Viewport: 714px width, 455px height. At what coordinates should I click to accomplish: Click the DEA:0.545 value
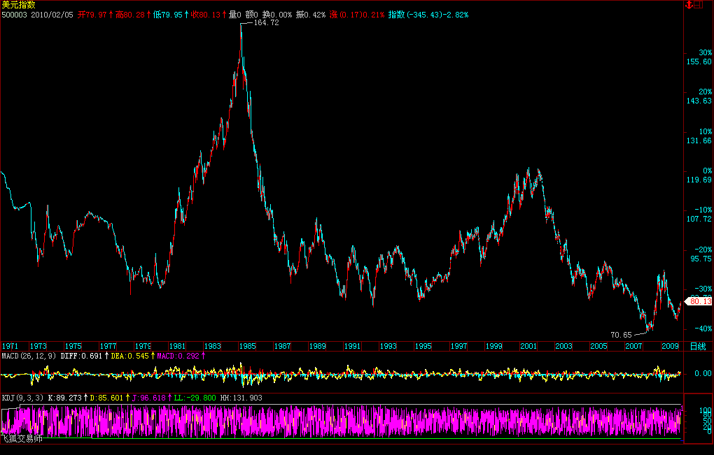[129, 356]
